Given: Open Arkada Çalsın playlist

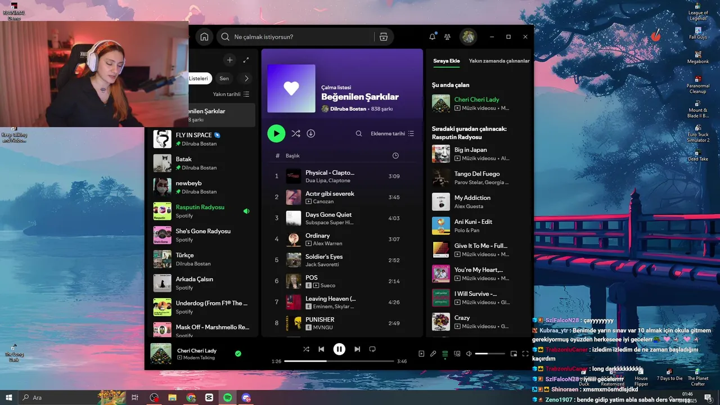Looking at the screenshot, I should (202, 283).
